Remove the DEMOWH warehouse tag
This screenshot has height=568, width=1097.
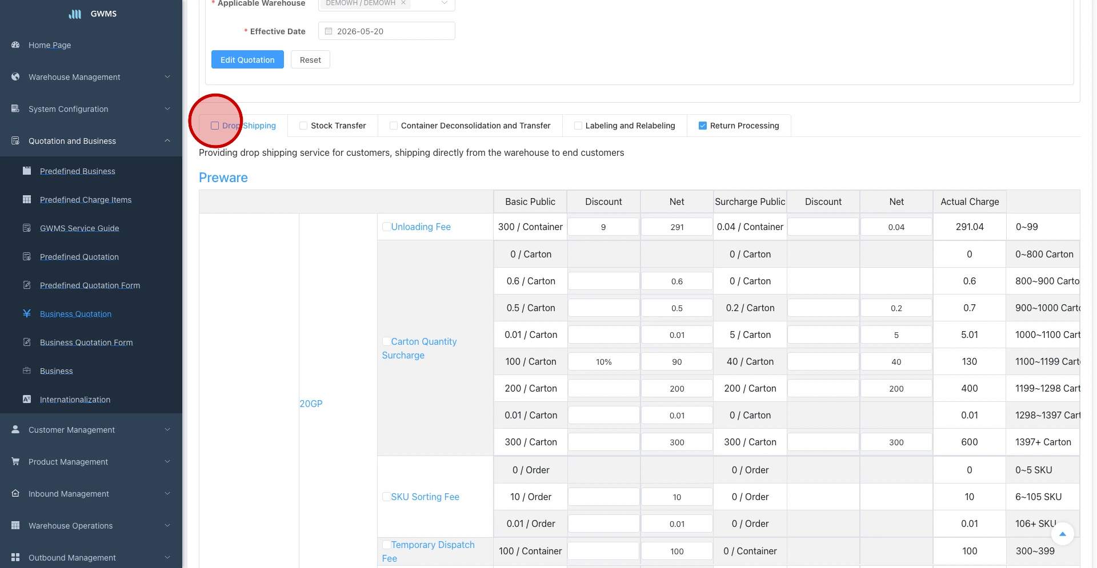click(403, 3)
